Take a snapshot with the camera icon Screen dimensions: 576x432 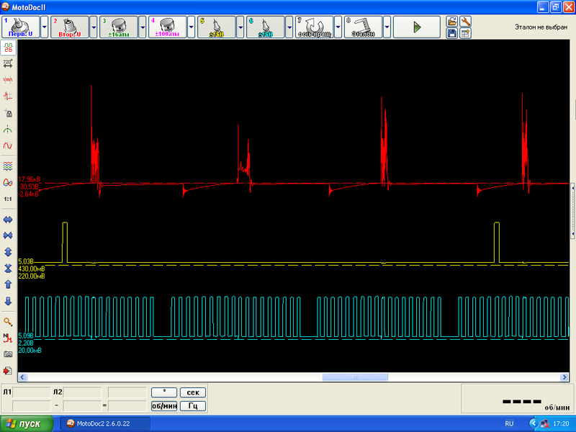[x=8, y=354]
